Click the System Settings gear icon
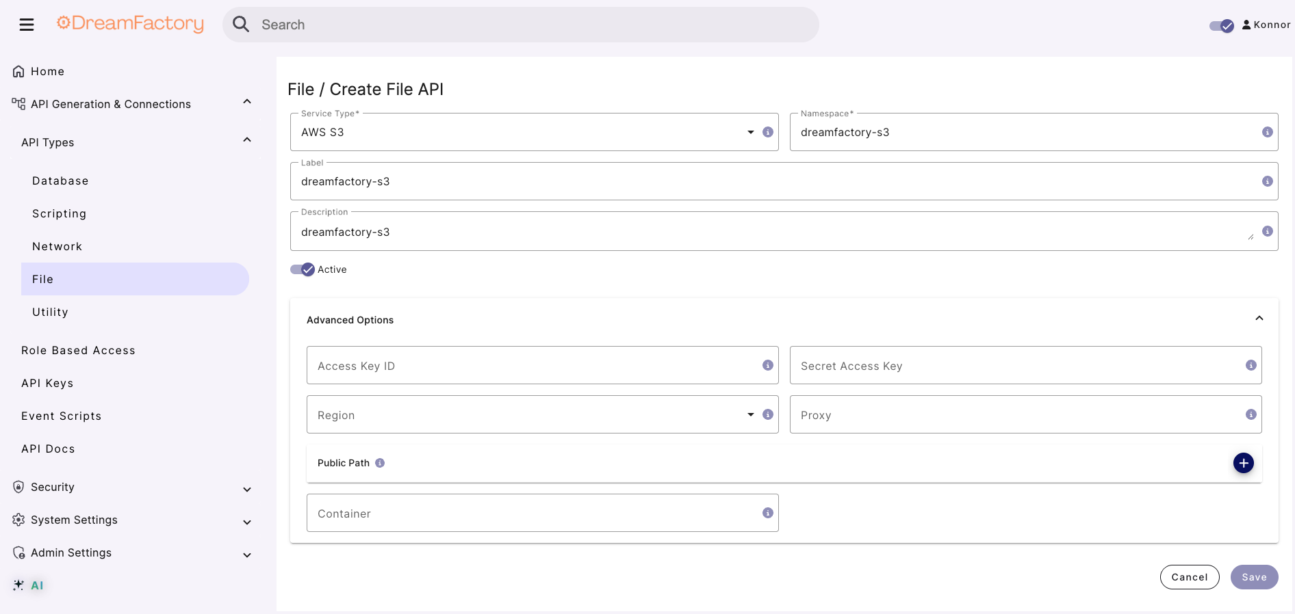 pos(18,520)
